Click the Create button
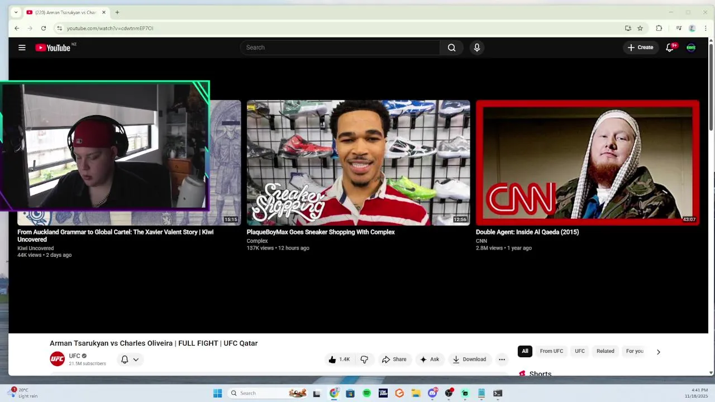Image resolution: width=715 pixels, height=402 pixels. pyautogui.click(x=640, y=47)
